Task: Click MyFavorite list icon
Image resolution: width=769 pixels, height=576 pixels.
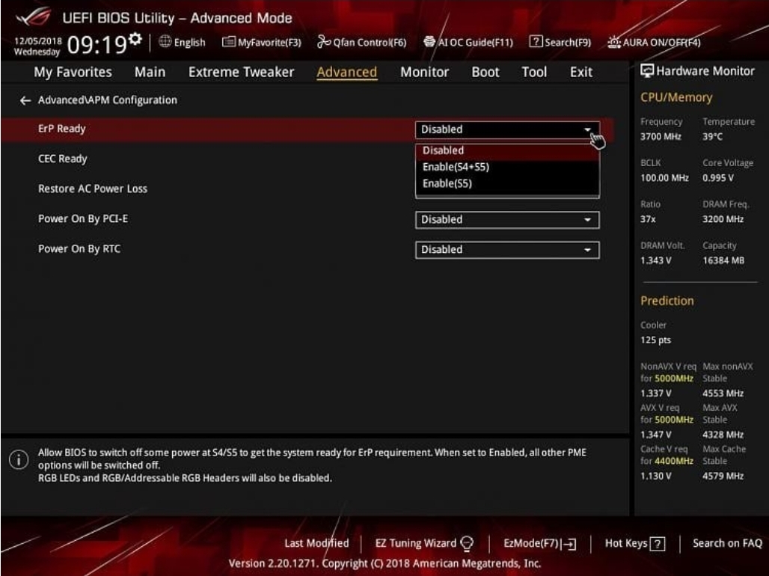Action: click(x=229, y=42)
